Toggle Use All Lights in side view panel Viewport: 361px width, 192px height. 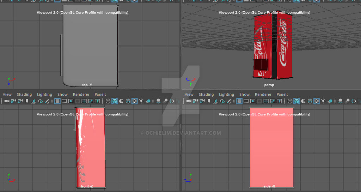pos(323,101)
